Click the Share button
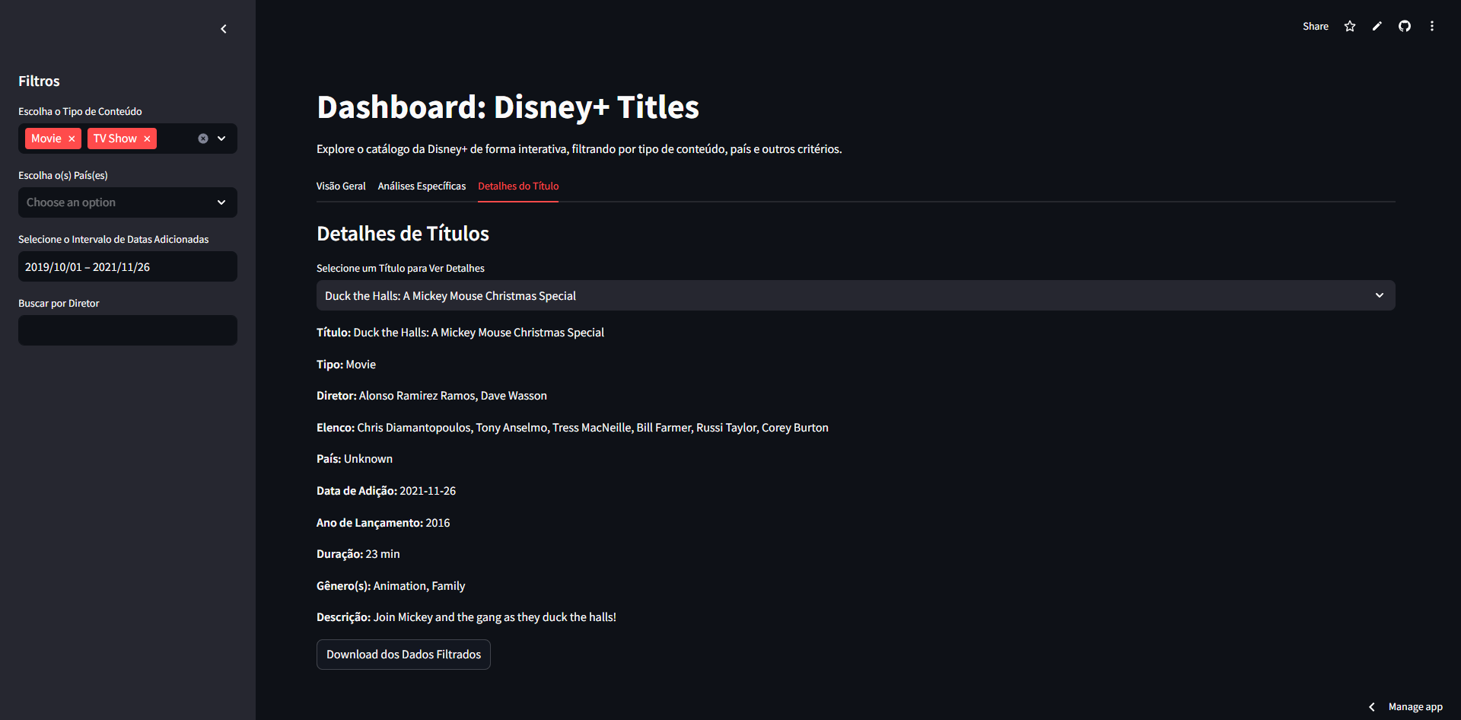The width and height of the screenshot is (1461, 720). coord(1316,26)
